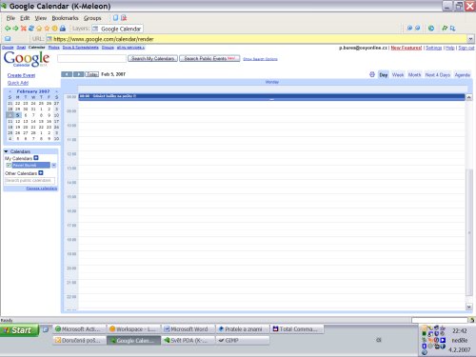
Task: Open the Bookmarks menu
Action: (x=65, y=18)
